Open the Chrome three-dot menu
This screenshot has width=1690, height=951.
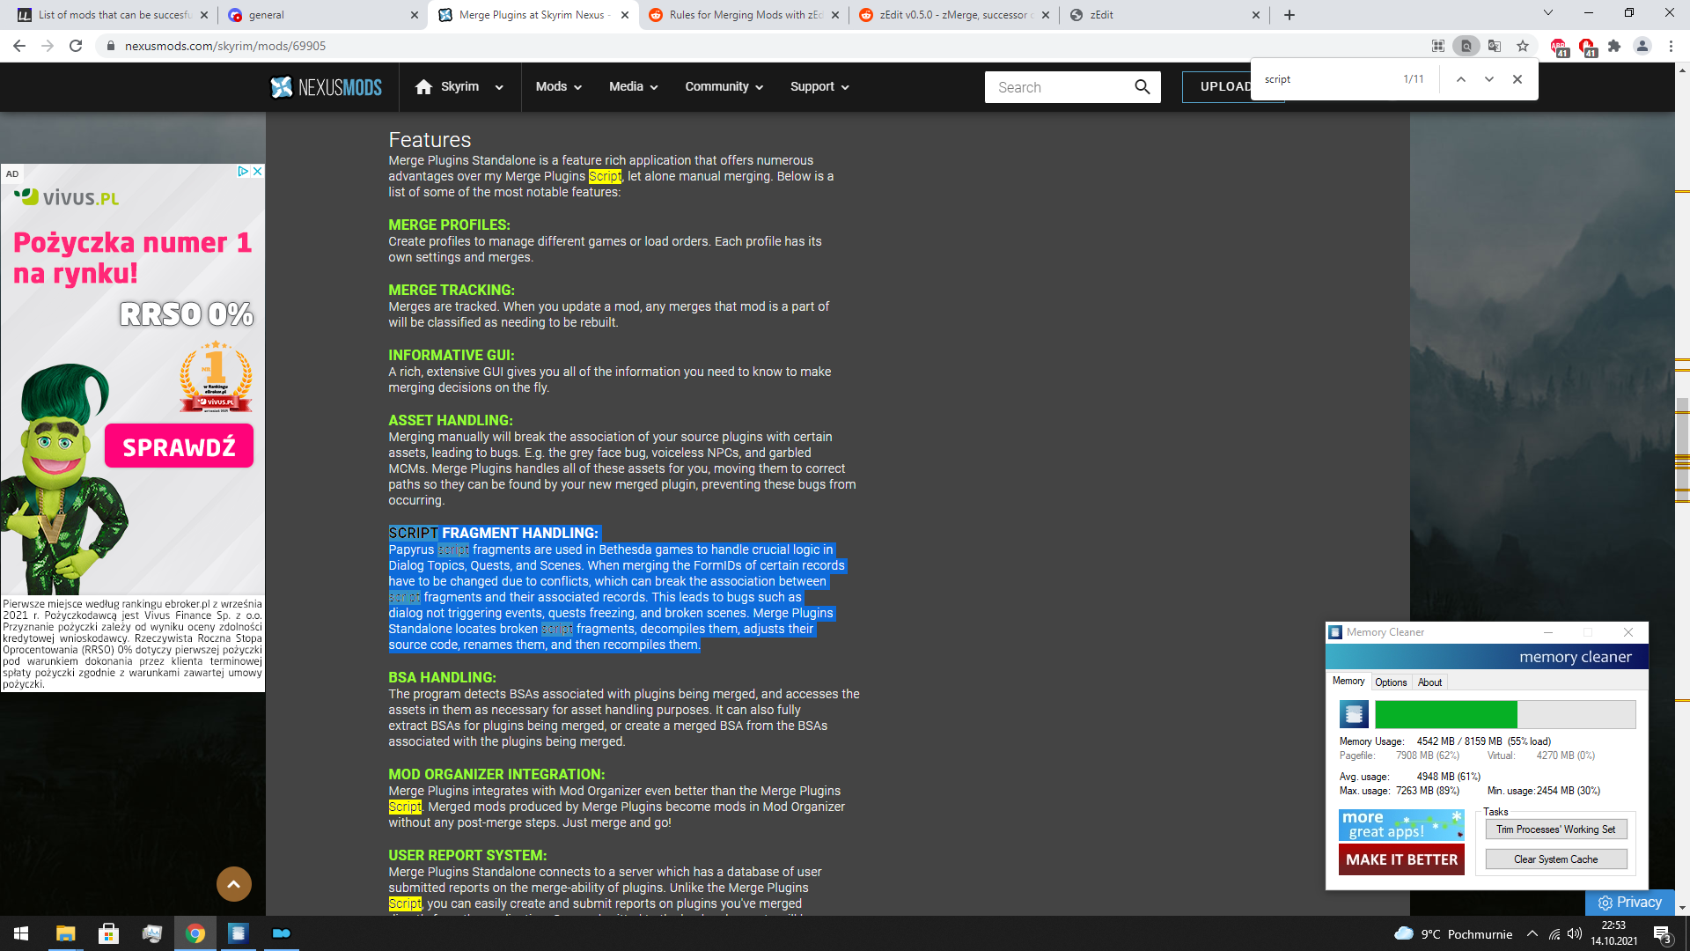coord(1671,46)
